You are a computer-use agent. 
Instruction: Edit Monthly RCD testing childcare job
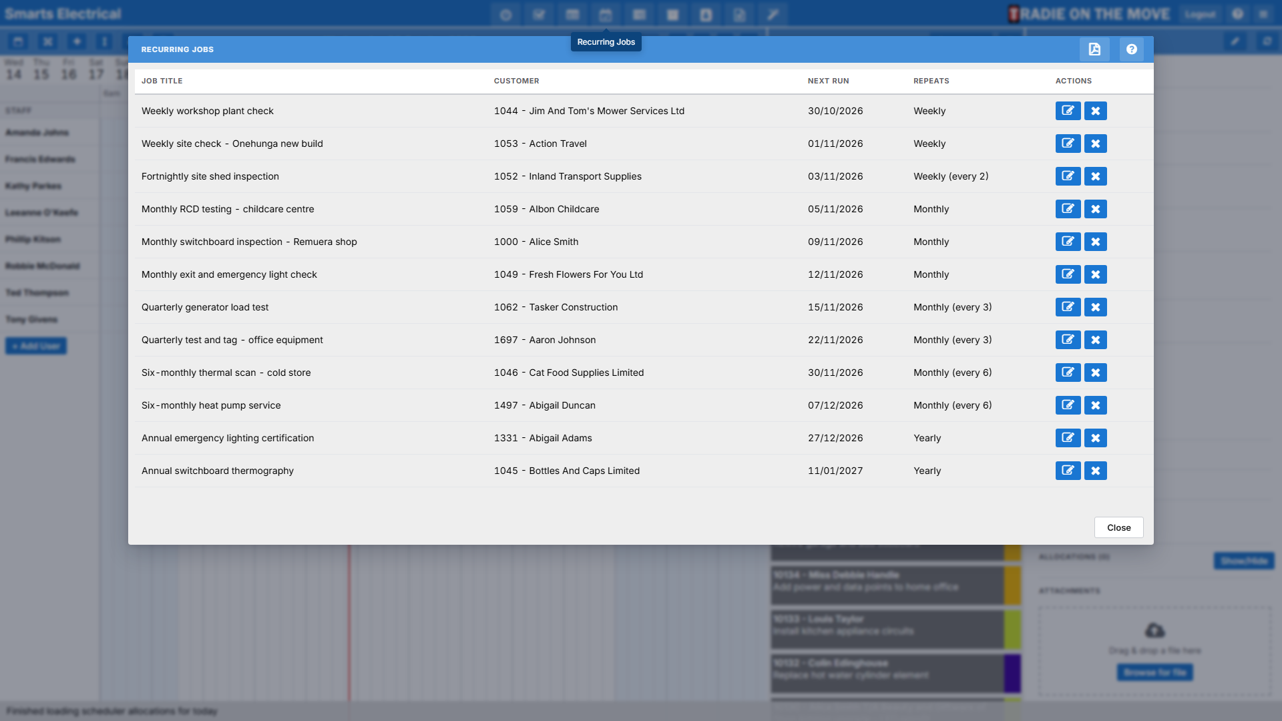tap(1068, 209)
